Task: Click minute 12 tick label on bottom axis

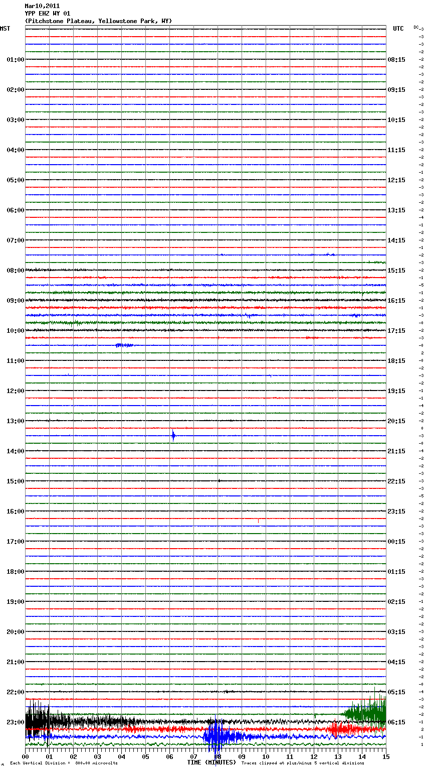Action: point(314,756)
